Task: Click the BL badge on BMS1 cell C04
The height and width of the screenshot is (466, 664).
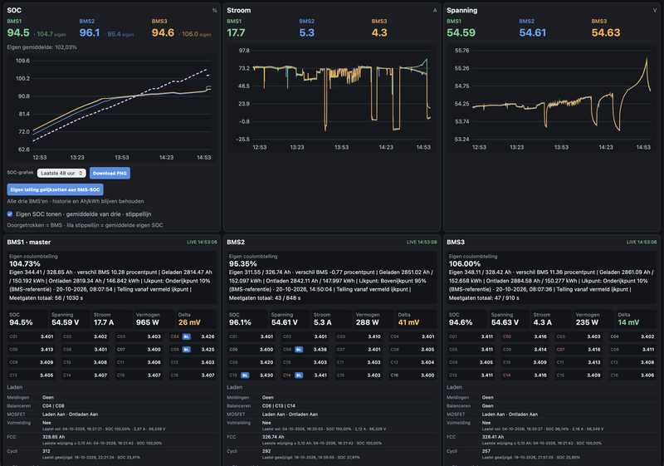Action: tap(186, 336)
